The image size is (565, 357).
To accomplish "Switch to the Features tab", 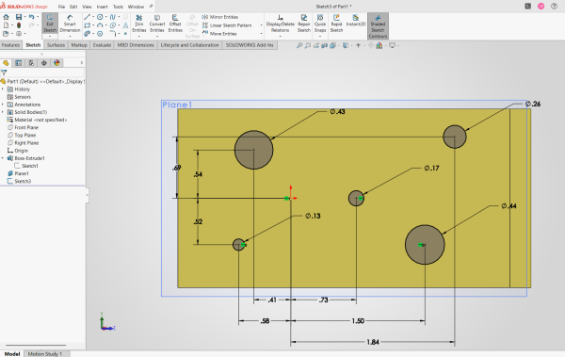I will click(x=10, y=45).
